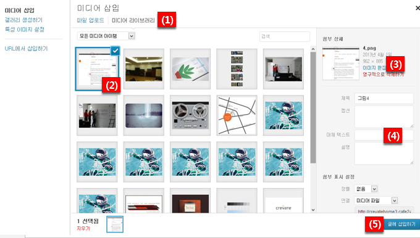
Task: Open 갤러리 생성하기 in sidebar
Action: [23, 20]
